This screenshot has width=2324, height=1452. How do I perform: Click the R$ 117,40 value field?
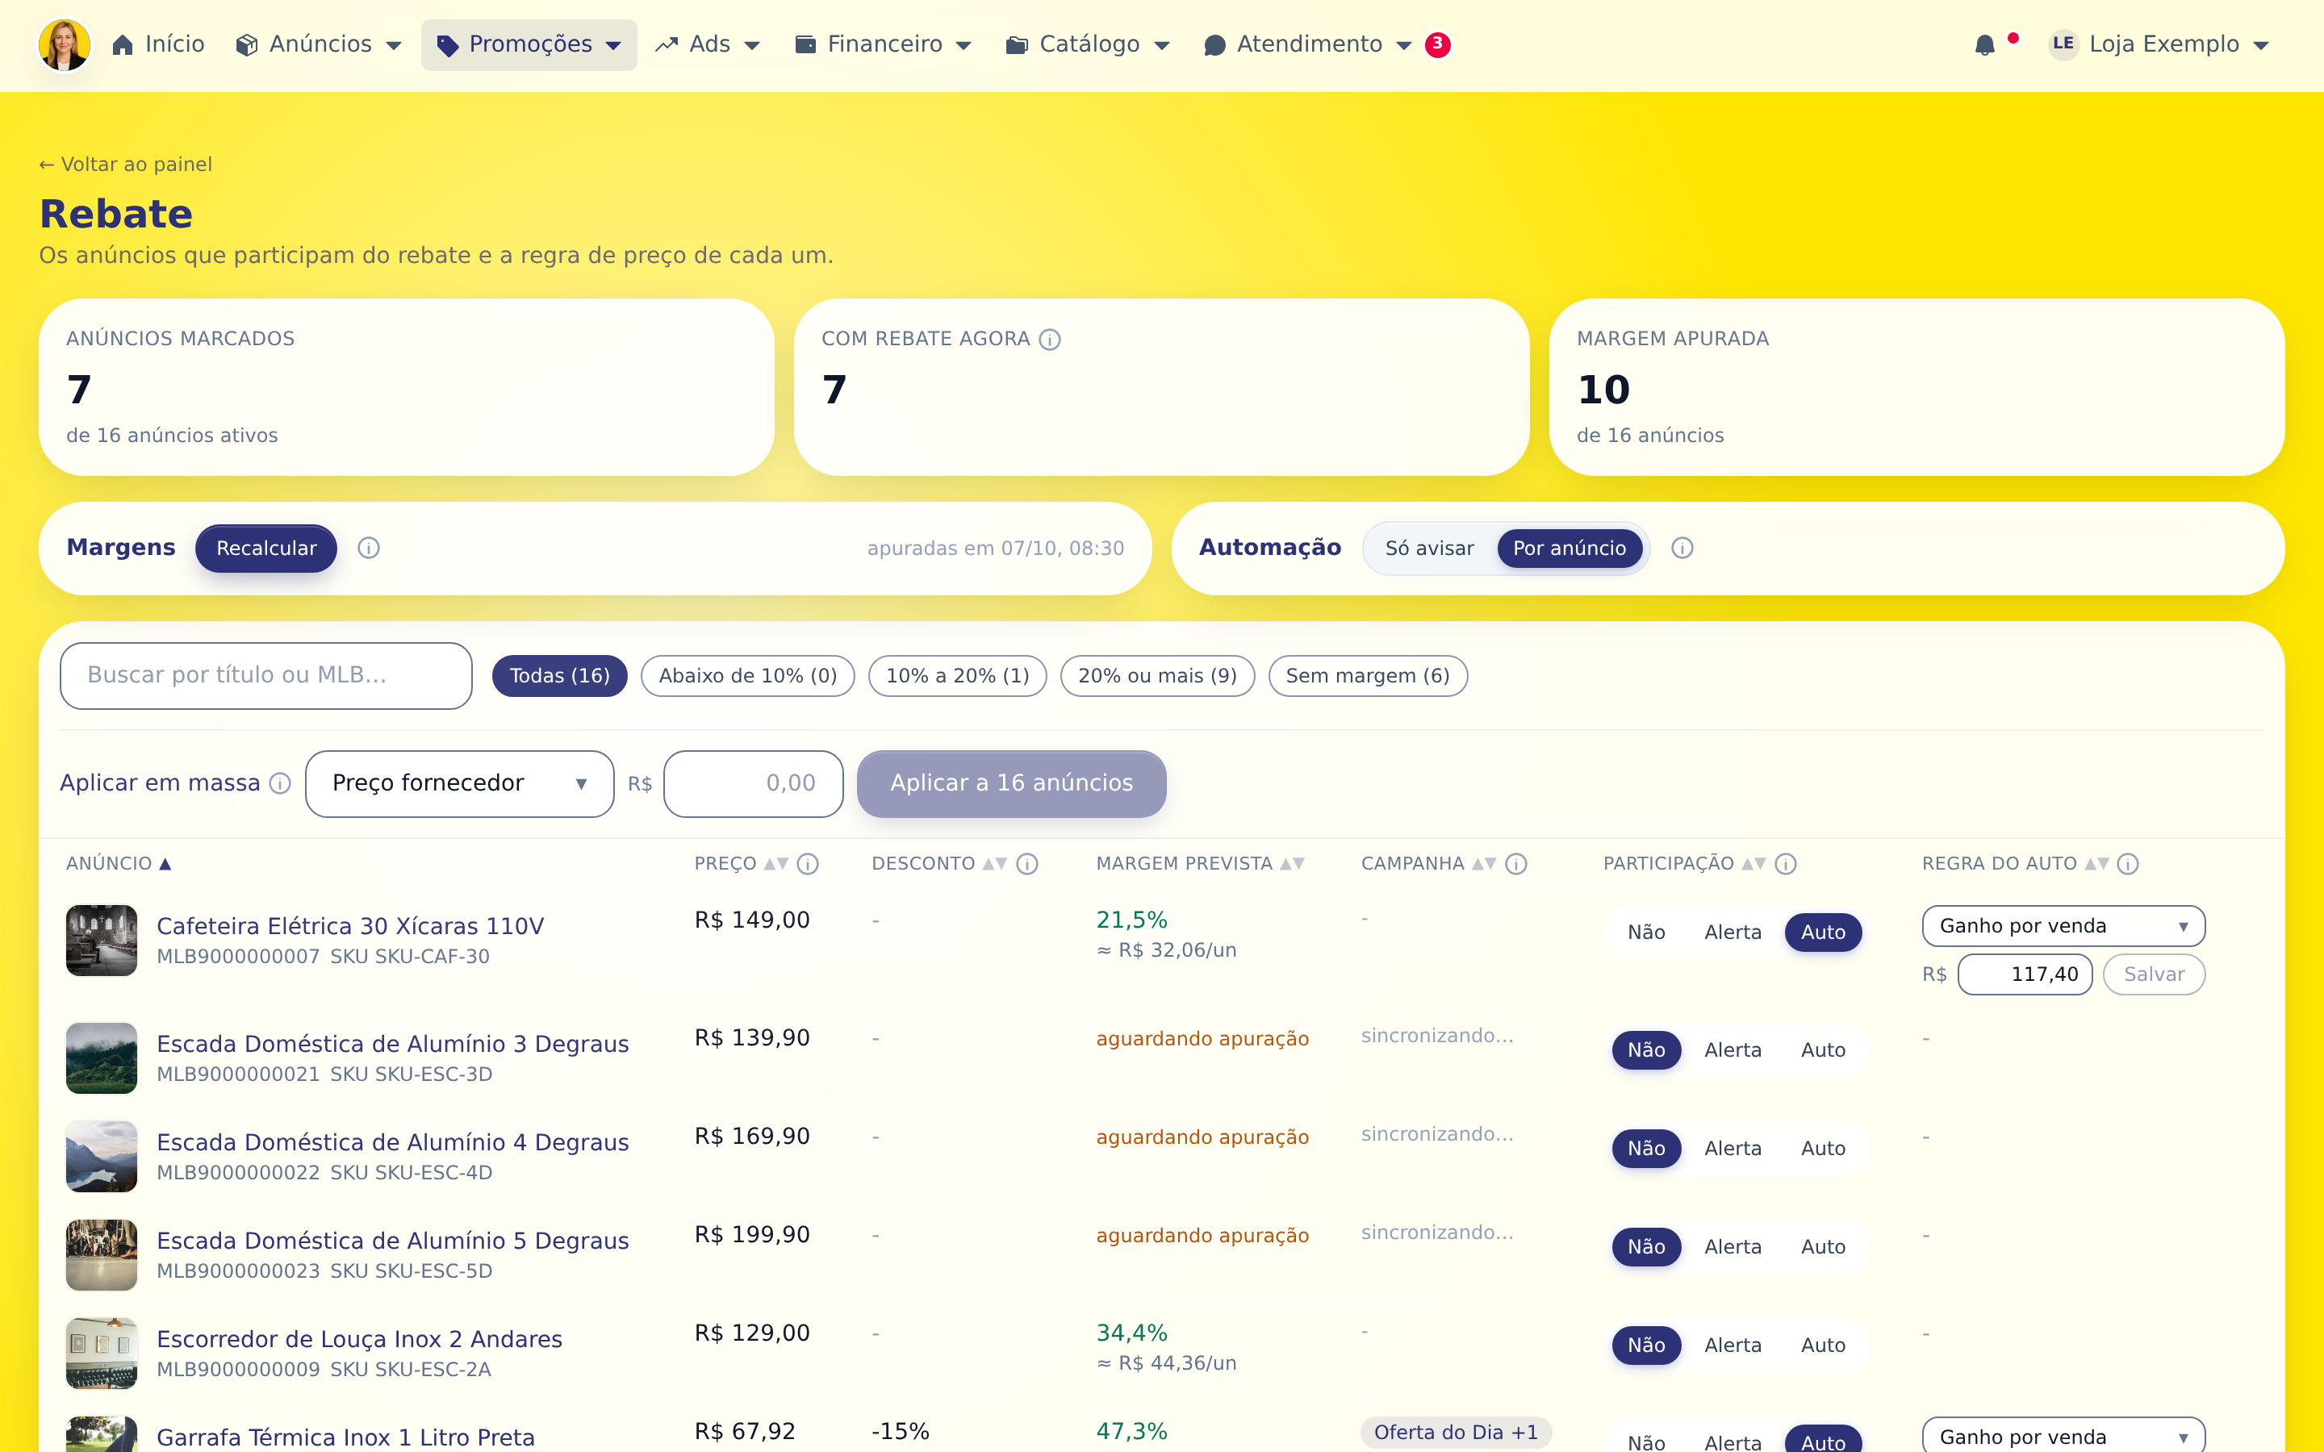2025,974
